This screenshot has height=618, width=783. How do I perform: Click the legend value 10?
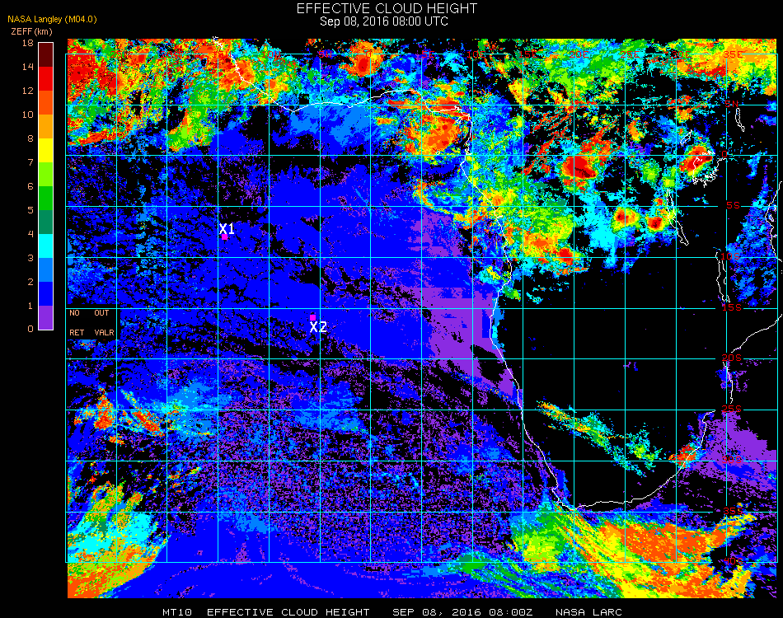[x=28, y=115]
